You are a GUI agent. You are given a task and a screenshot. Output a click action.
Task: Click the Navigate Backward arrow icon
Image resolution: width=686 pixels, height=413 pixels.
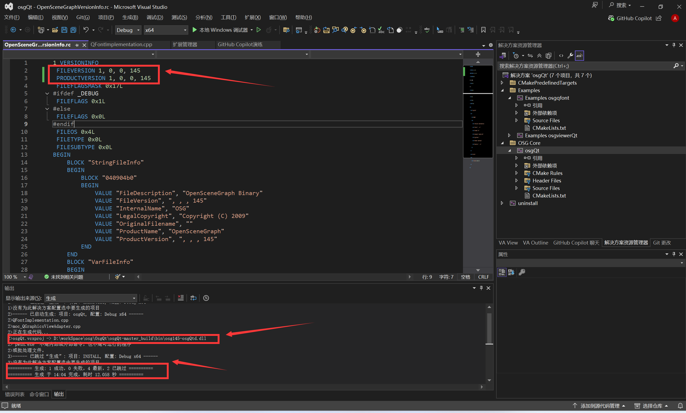click(x=13, y=30)
